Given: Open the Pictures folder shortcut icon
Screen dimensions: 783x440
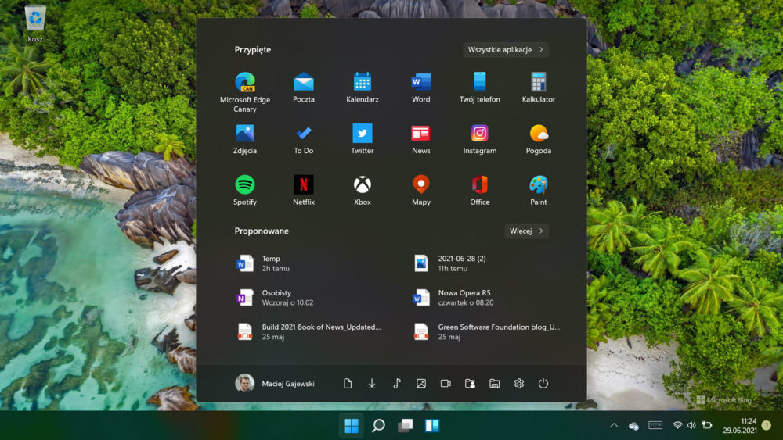Looking at the screenshot, I should pos(421,383).
